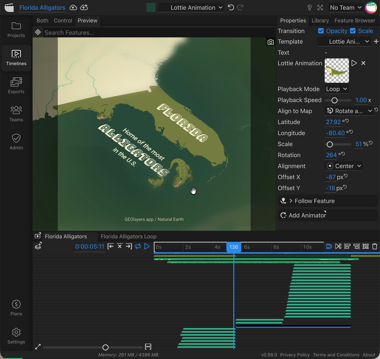Click the cloud add icon beside upload
This screenshot has height=359, width=380.
coord(84,7)
